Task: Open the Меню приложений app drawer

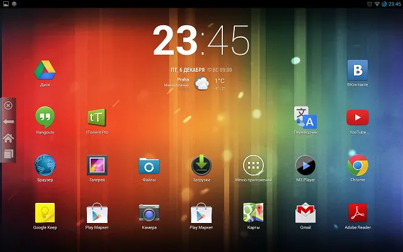Action: (x=253, y=165)
